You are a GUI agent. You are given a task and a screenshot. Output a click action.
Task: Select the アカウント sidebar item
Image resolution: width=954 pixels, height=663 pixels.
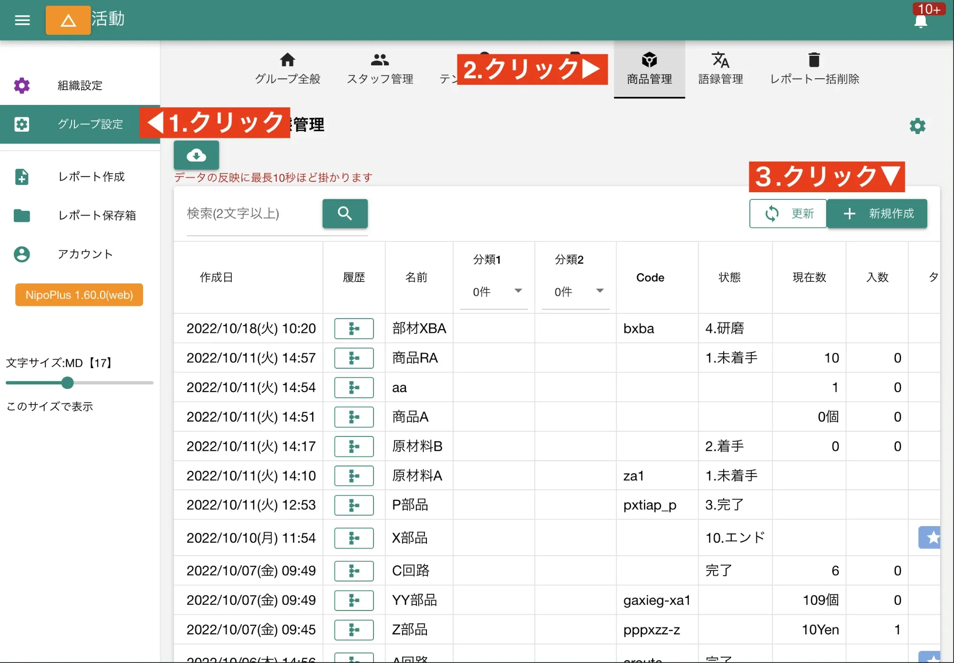coord(85,254)
